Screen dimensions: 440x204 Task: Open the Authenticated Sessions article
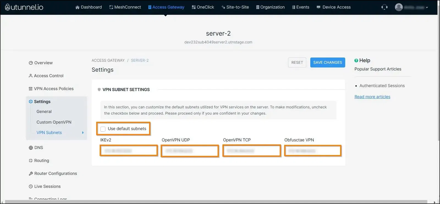(382, 86)
